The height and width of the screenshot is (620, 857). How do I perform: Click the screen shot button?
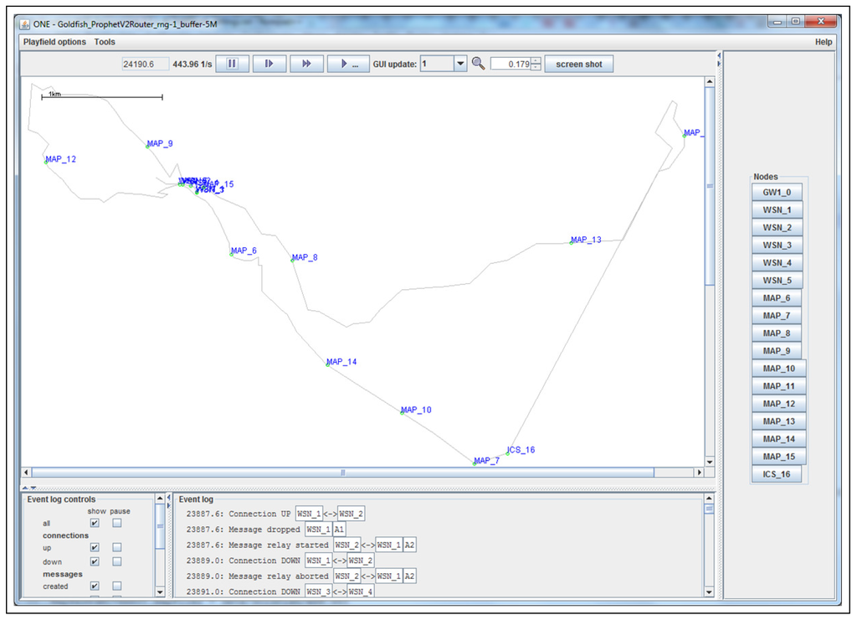pos(578,64)
